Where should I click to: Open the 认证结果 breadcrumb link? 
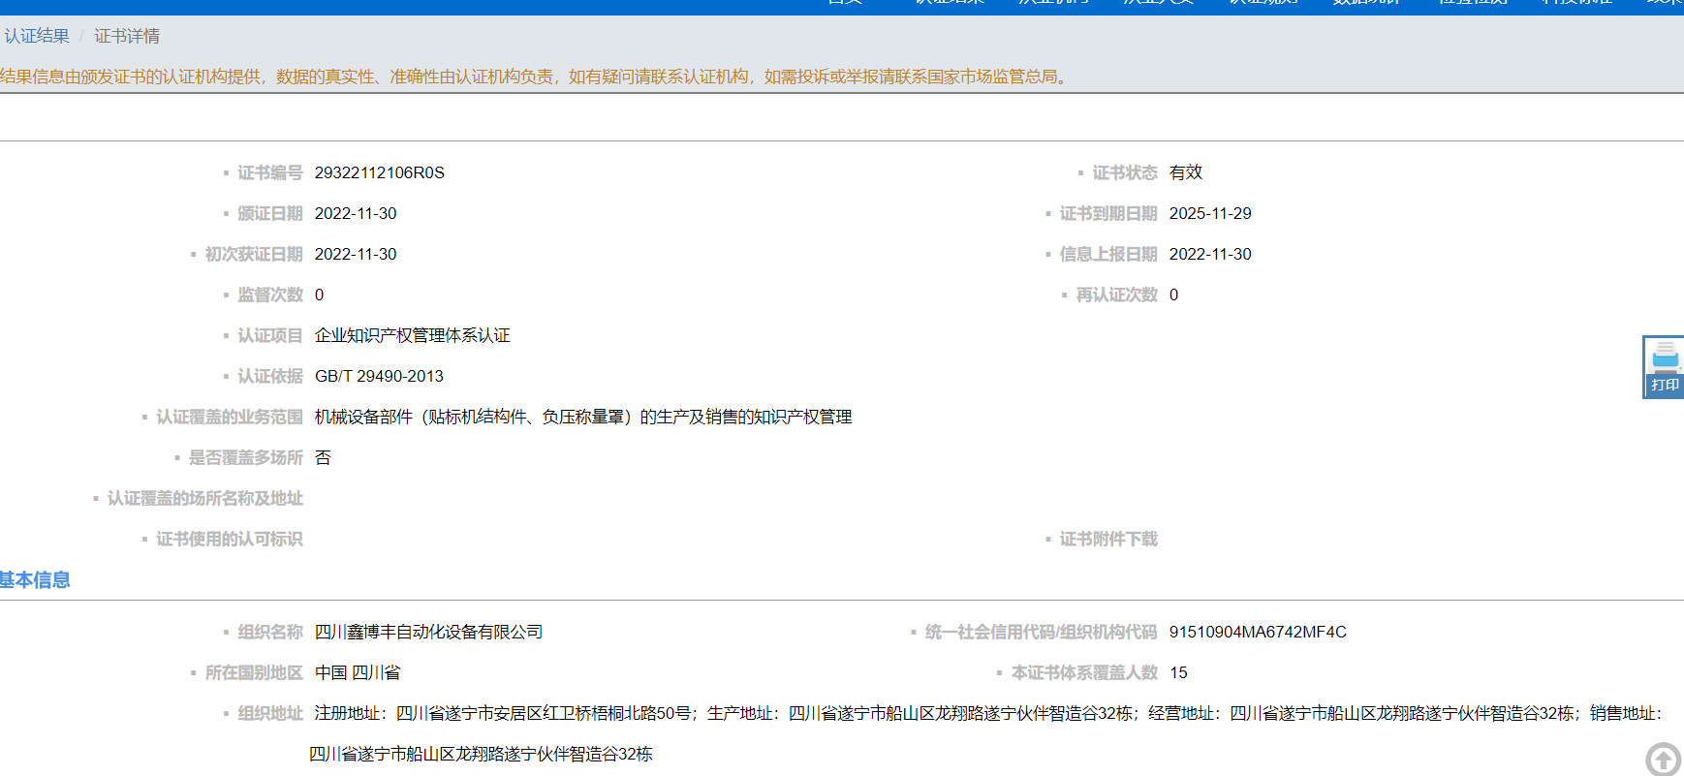pos(37,36)
